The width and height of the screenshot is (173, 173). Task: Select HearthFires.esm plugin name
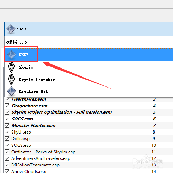[x=29, y=99]
